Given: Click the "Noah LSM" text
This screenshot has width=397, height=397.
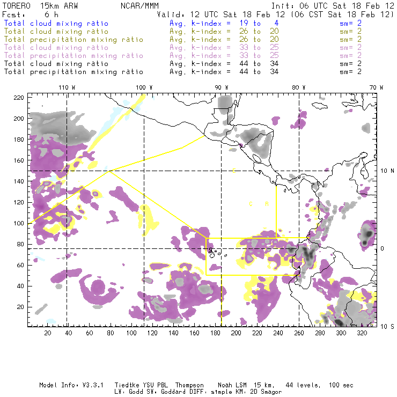Looking at the screenshot, I should click(232, 385).
